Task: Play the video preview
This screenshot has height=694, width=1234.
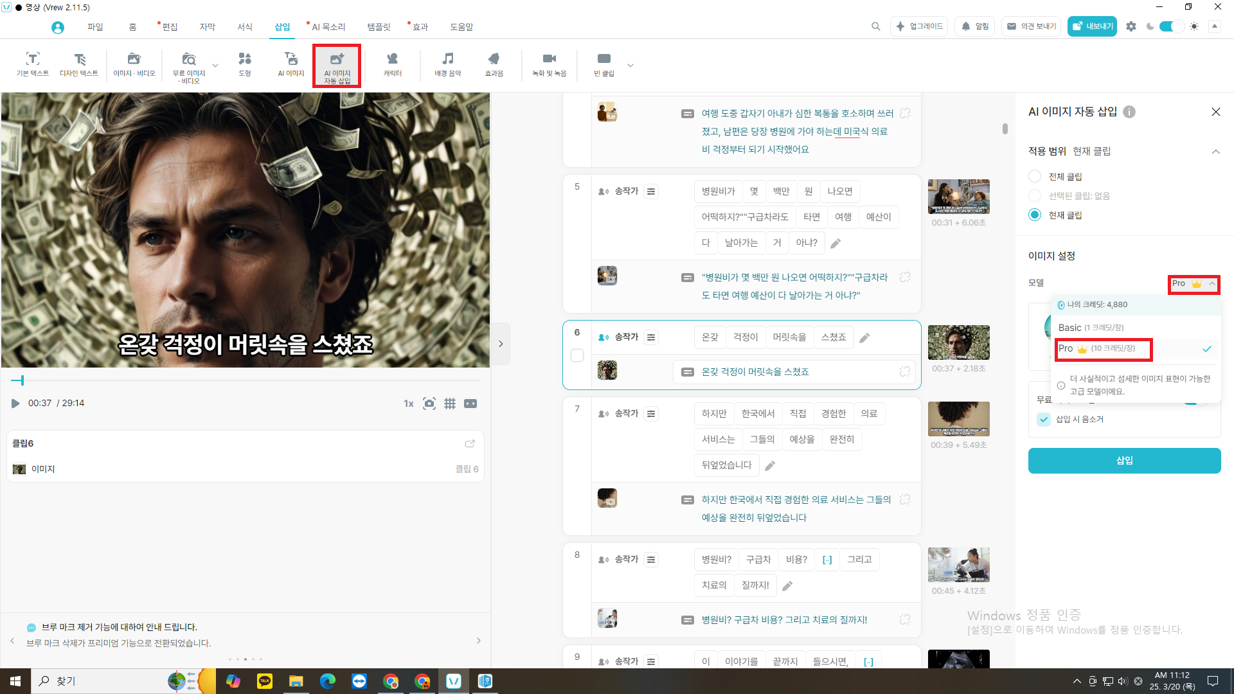Action: point(15,404)
